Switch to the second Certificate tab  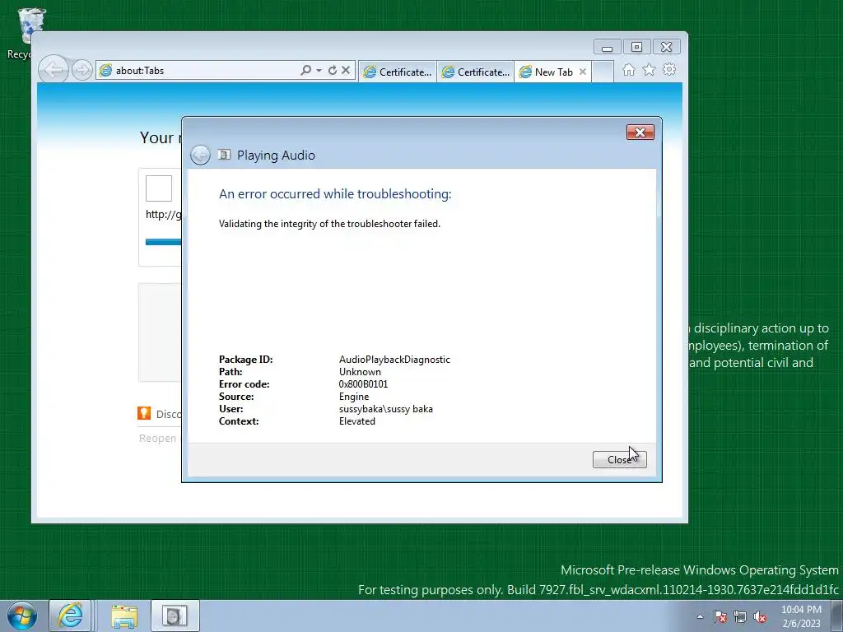coord(475,72)
